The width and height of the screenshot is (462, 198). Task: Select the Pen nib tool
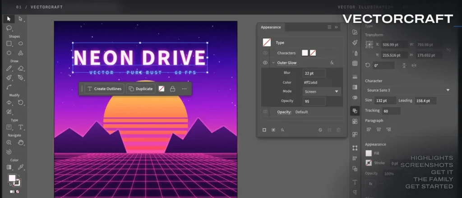click(21, 78)
